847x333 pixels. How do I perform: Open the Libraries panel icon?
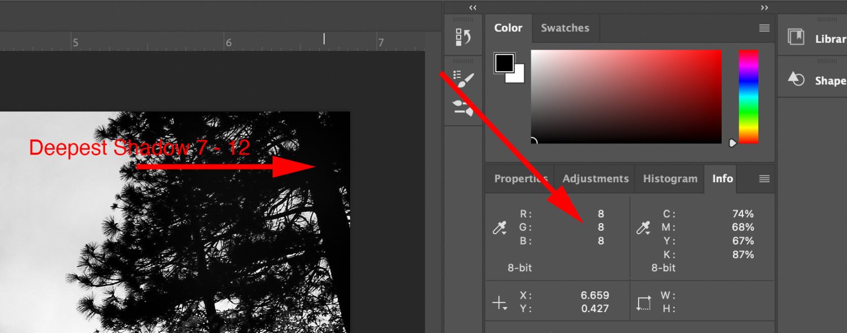tap(797, 37)
